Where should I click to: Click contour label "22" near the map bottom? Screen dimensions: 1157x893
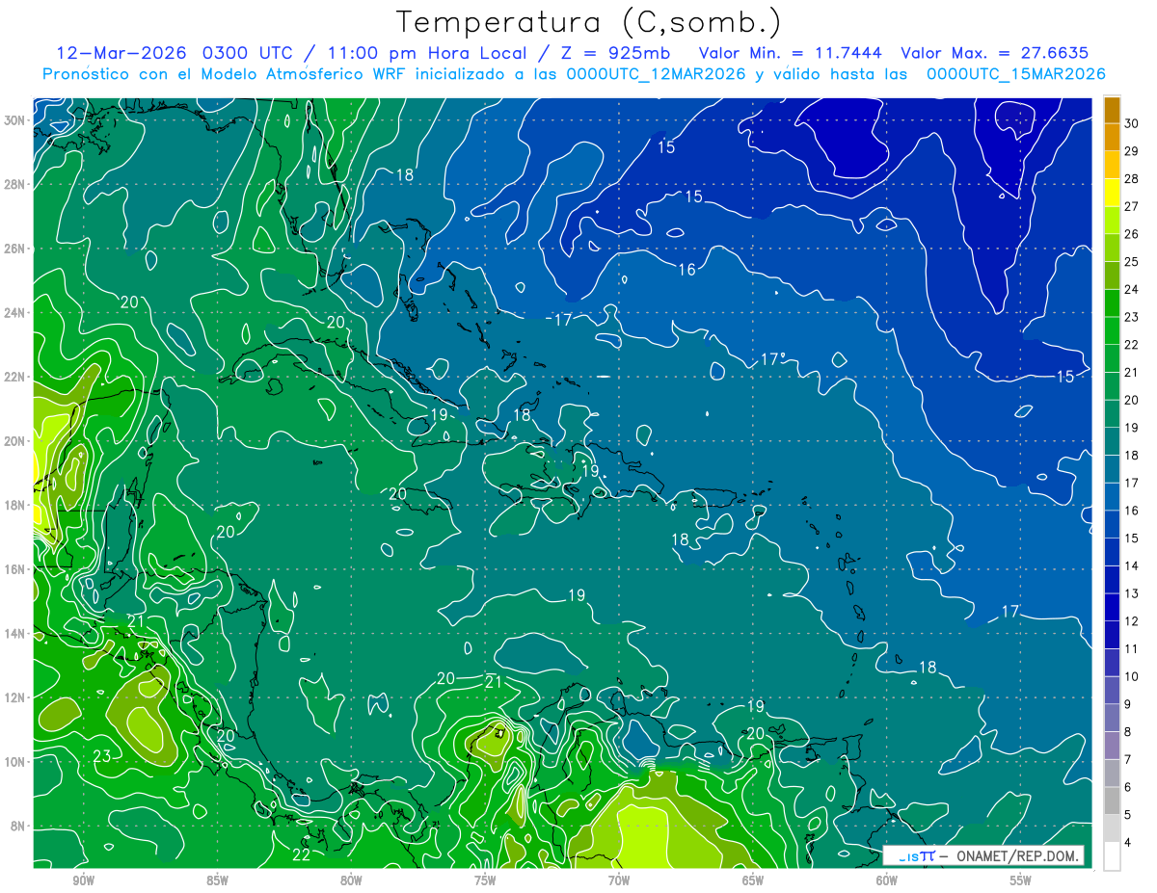[x=301, y=854]
